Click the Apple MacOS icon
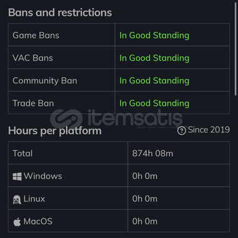The width and height of the screenshot is (238, 238). click(x=17, y=222)
